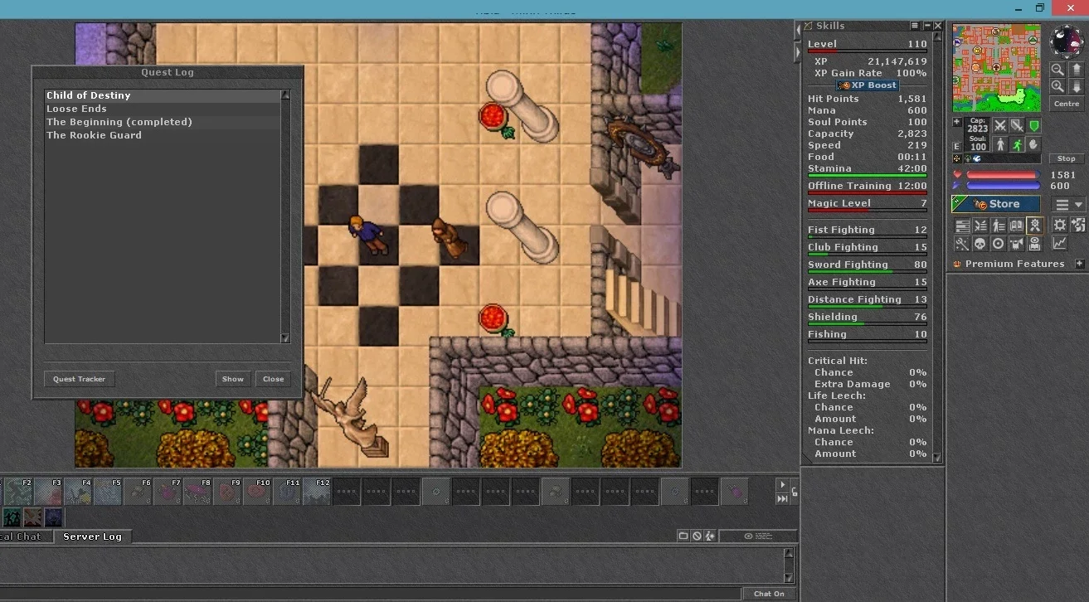Click the F5 action bar slot
This screenshot has height=602, width=1089.
point(108,491)
